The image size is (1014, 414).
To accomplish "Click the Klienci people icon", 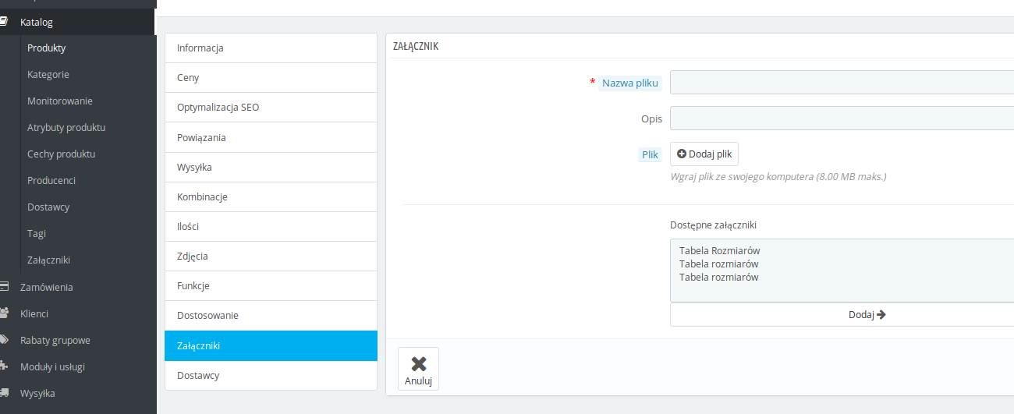I will (x=3, y=313).
